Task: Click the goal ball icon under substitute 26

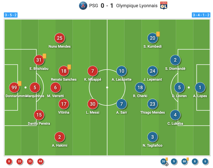Action: click(x=167, y=164)
